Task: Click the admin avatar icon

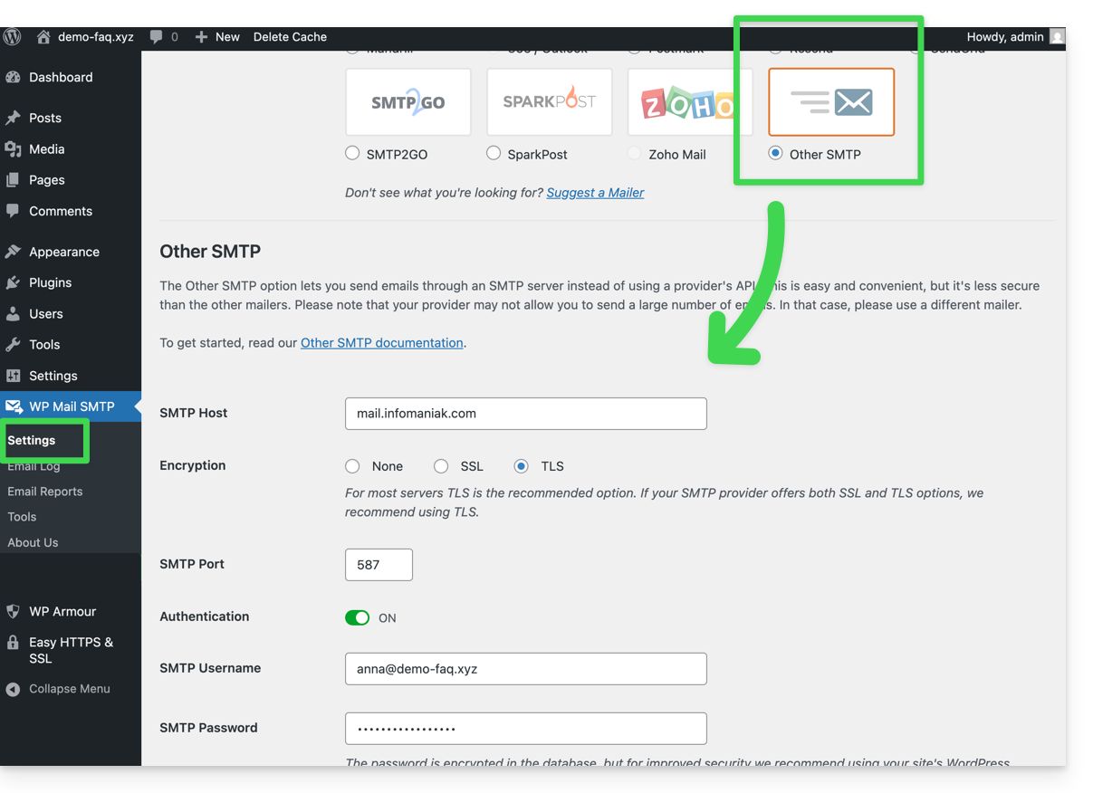Action: tap(1057, 37)
